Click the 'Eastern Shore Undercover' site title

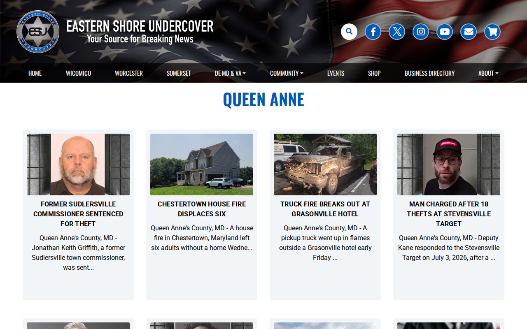140,26
